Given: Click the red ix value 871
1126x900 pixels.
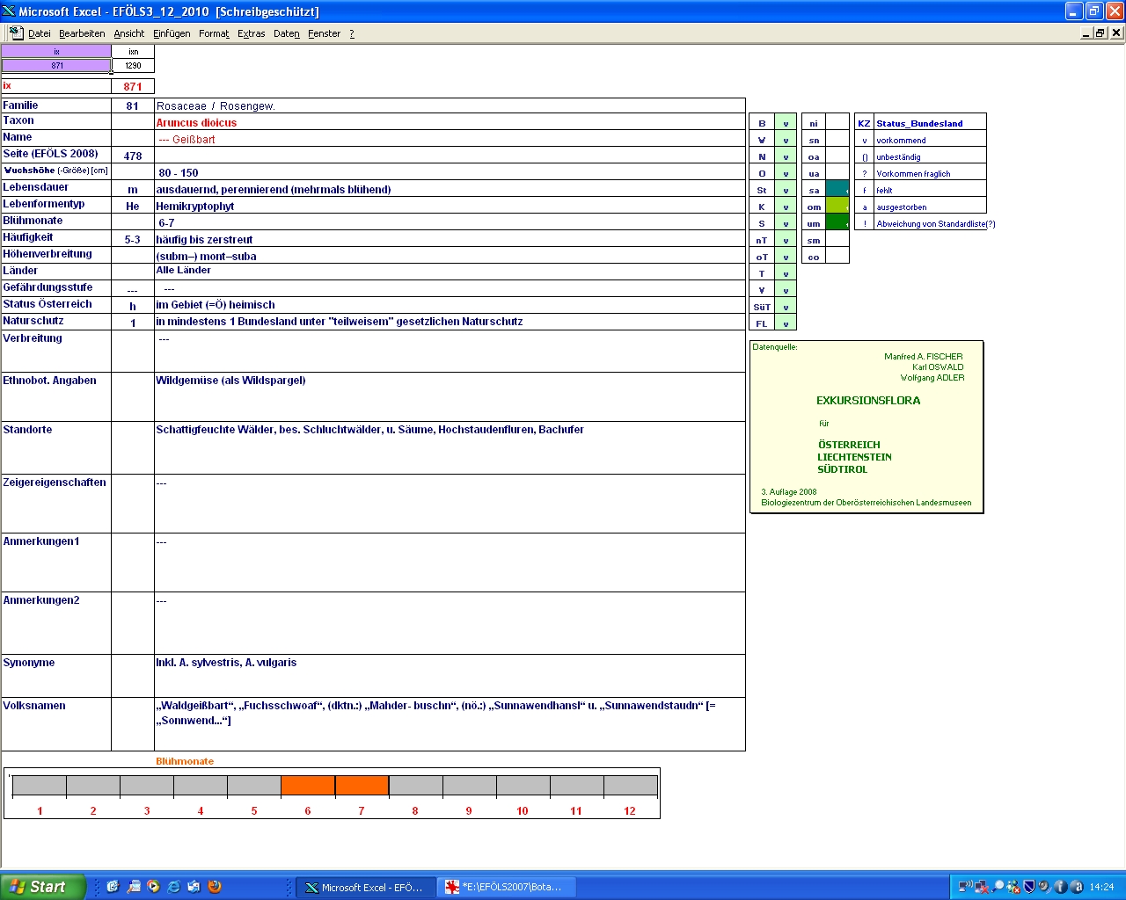Looking at the screenshot, I should click(133, 86).
